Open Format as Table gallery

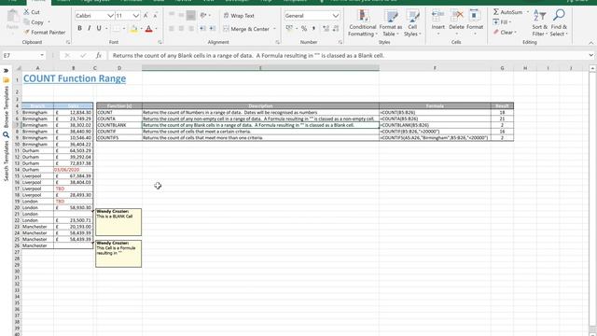[391, 23]
